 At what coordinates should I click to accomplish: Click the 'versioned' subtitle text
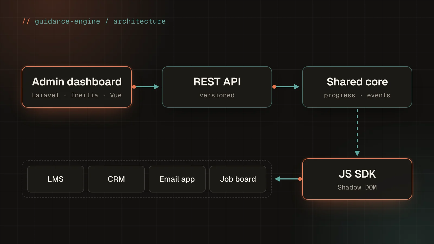click(x=217, y=95)
